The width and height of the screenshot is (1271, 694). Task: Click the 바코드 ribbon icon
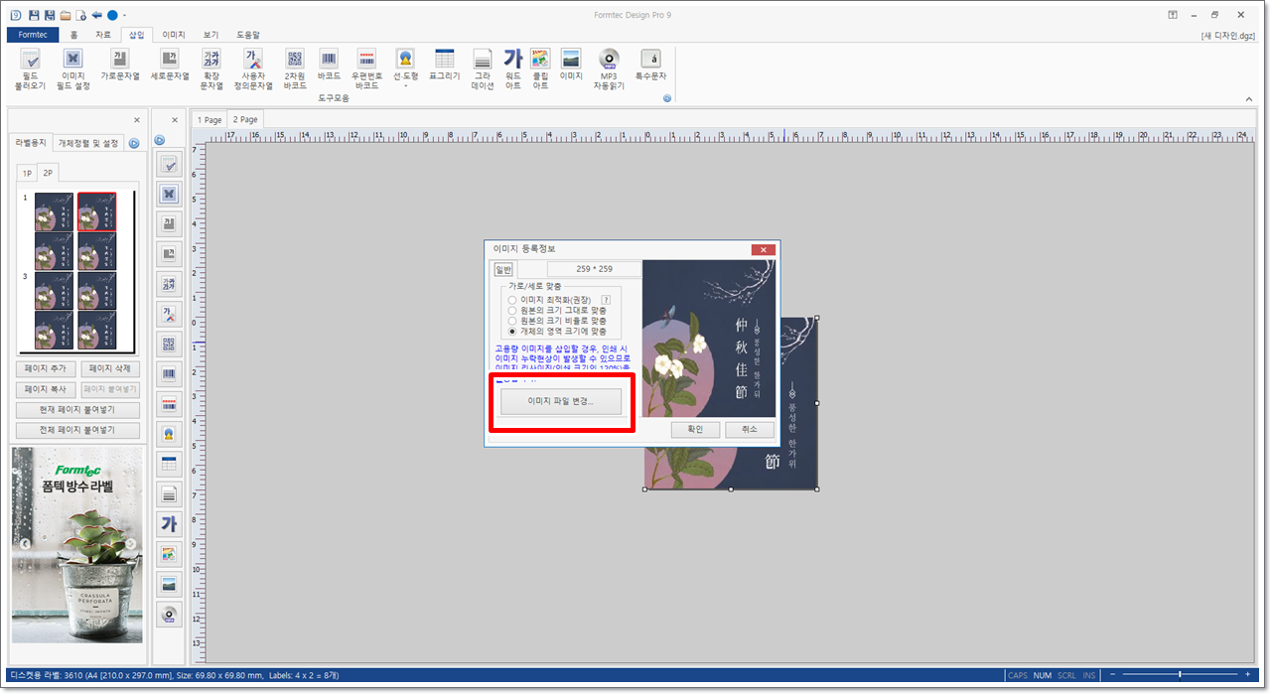[x=329, y=65]
